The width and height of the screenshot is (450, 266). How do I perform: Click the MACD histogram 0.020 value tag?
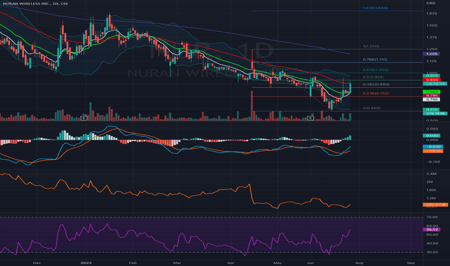[431, 135]
